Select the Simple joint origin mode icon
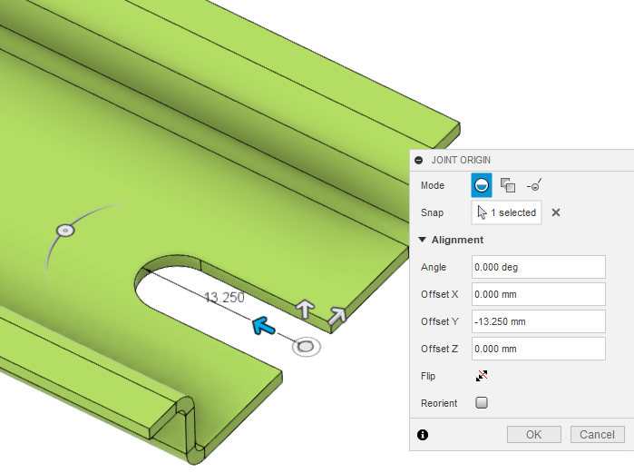The height and width of the screenshot is (473, 634). click(481, 185)
